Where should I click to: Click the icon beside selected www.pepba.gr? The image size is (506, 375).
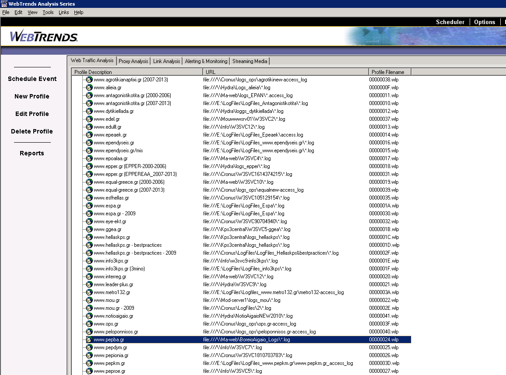[x=89, y=340]
